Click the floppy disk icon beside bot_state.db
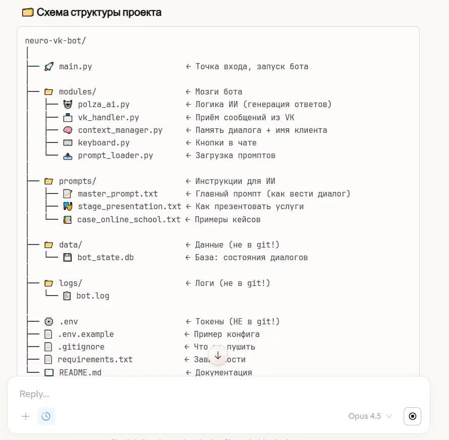Viewport: 449px width, 440px height. coord(68,258)
